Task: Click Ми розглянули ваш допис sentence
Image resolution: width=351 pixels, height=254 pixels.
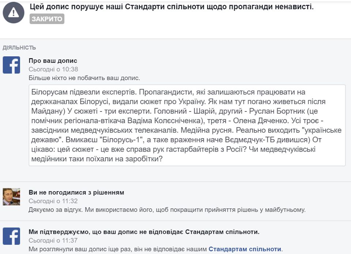Action: click(x=156, y=249)
